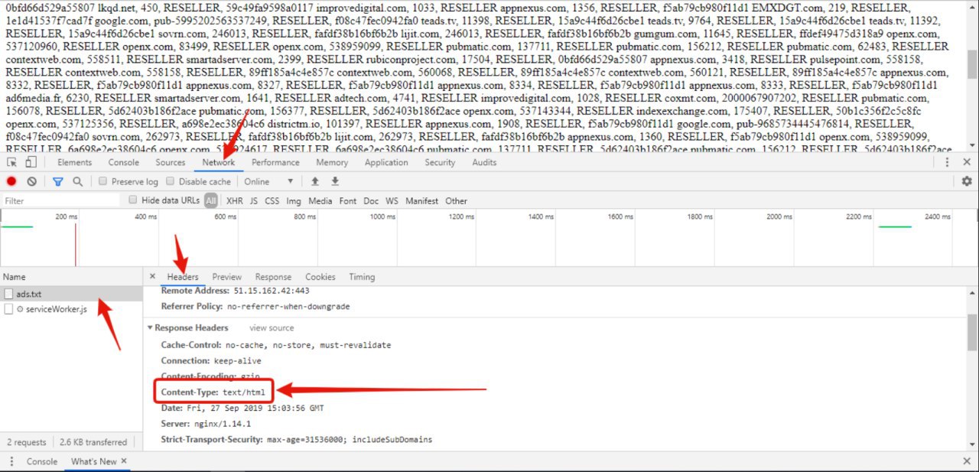
Task: Filter requests by JS type
Action: (x=254, y=201)
